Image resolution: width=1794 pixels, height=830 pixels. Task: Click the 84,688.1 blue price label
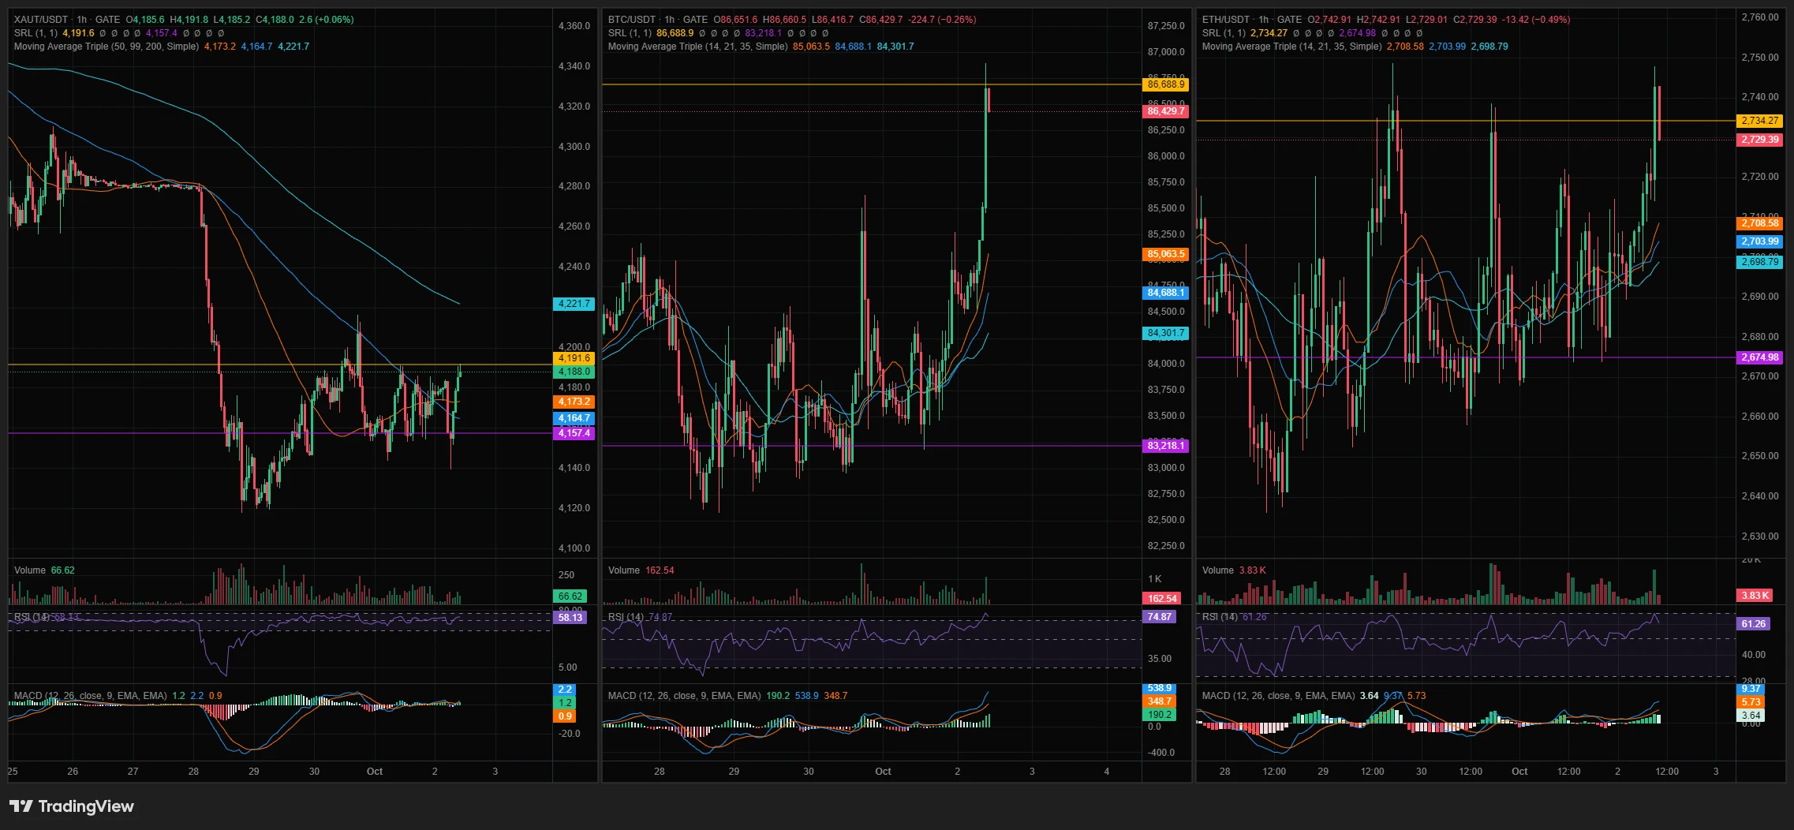point(1165,293)
